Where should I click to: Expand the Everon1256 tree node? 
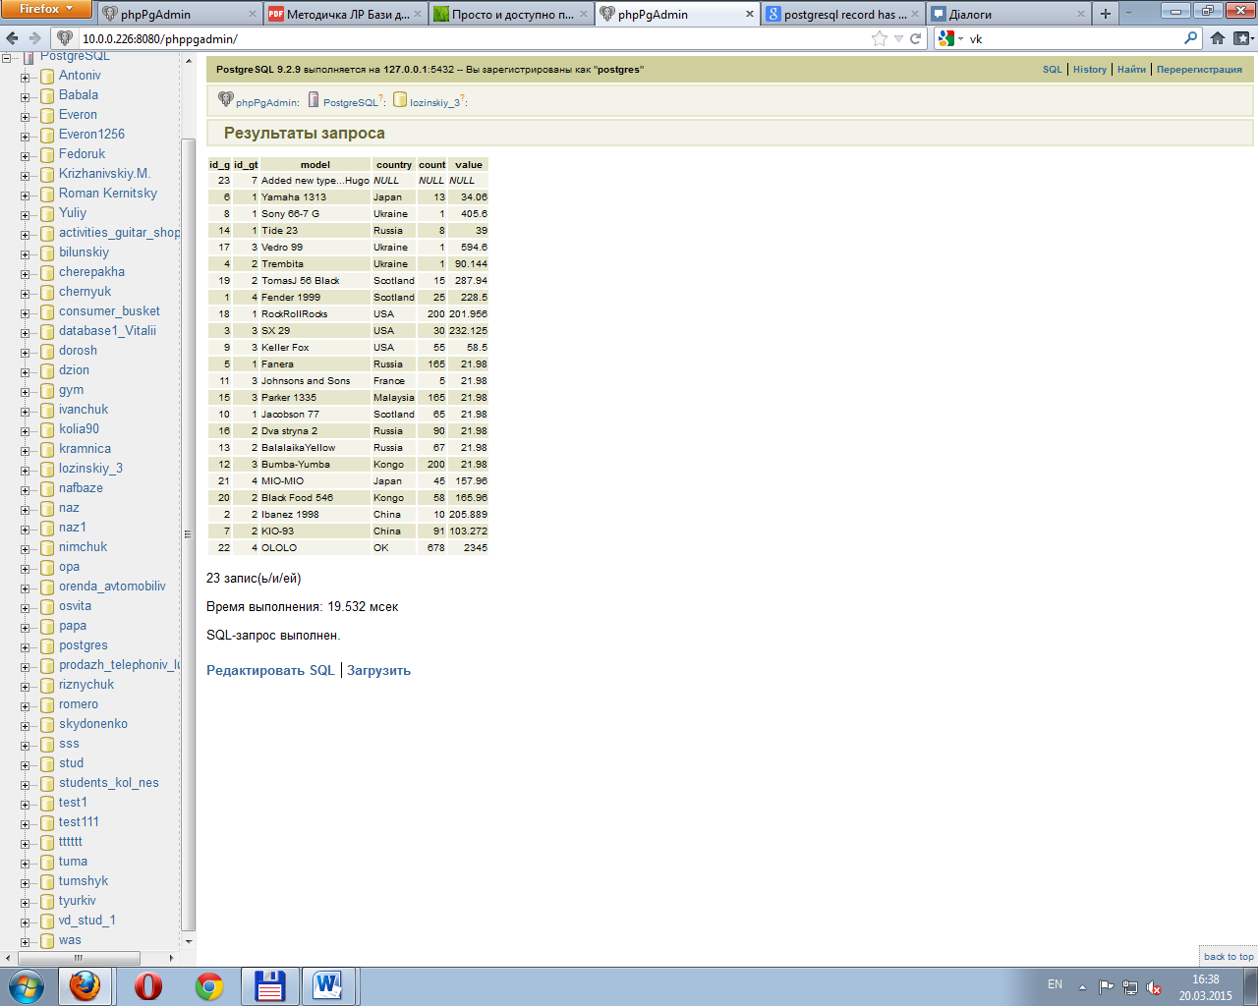[x=25, y=136]
